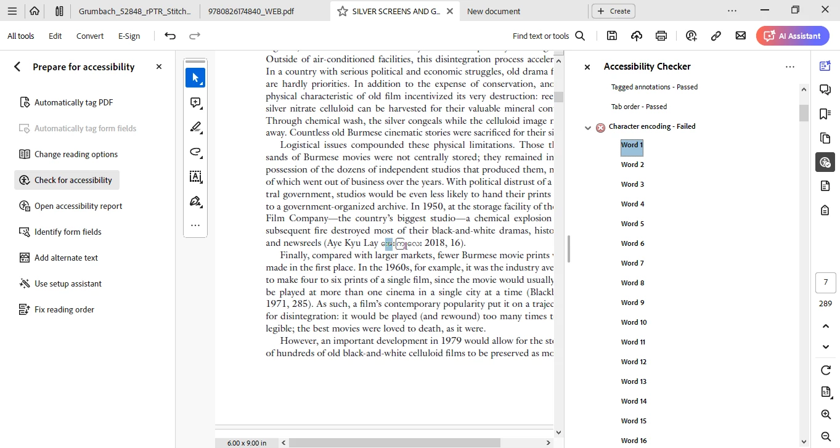840x448 pixels.
Task: Open the hamburger main menu
Action: click(x=12, y=10)
